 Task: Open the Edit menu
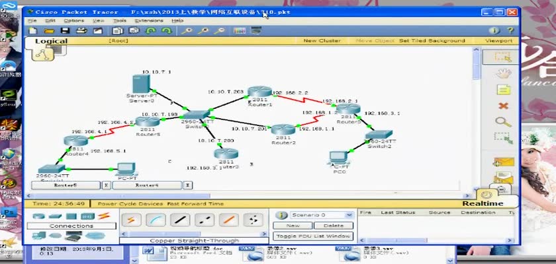tap(50, 21)
